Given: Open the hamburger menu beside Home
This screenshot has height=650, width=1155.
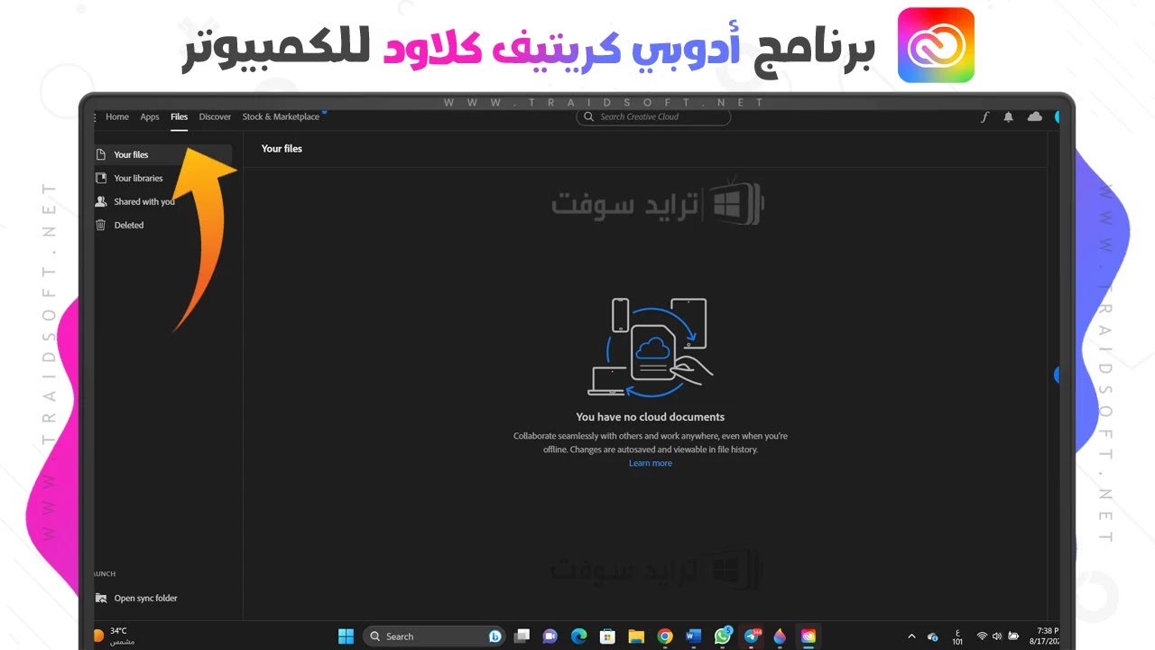Looking at the screenshot, I should click(93, 116).
